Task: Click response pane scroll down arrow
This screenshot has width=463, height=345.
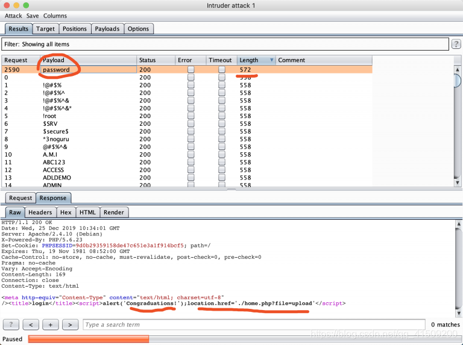Action: click(x=459, y=312)
